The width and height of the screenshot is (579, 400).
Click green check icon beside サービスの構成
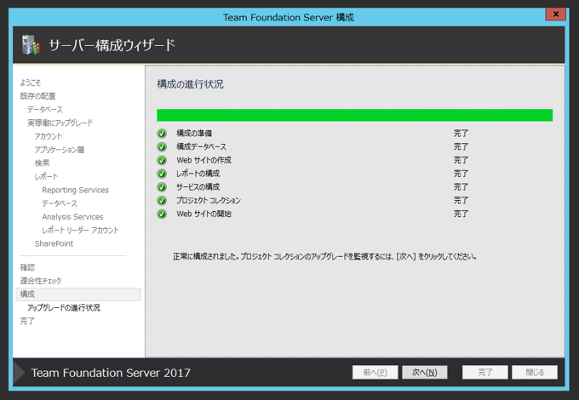[162, 187]
